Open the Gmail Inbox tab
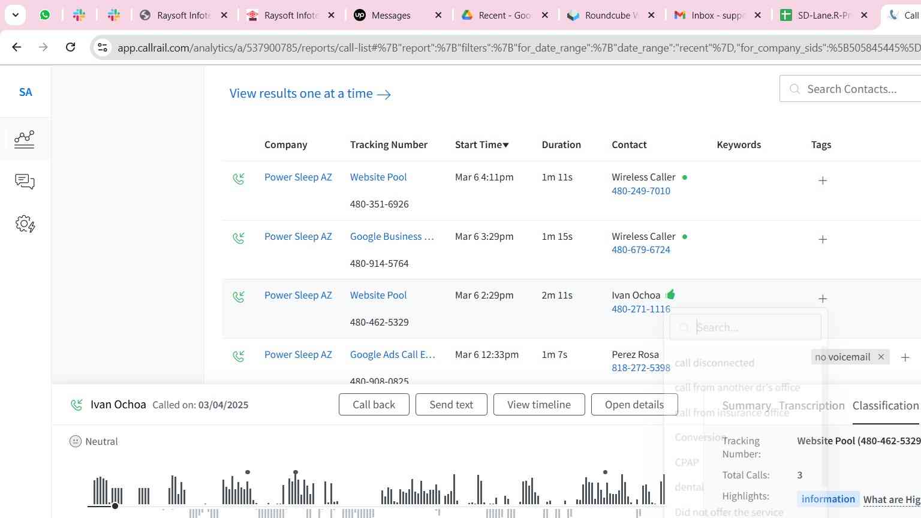 tap(718, 15)
